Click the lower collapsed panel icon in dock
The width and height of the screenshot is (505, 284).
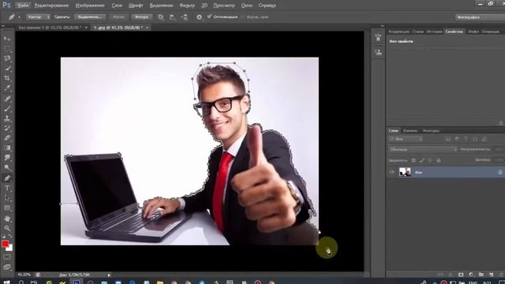pos(379,51)
